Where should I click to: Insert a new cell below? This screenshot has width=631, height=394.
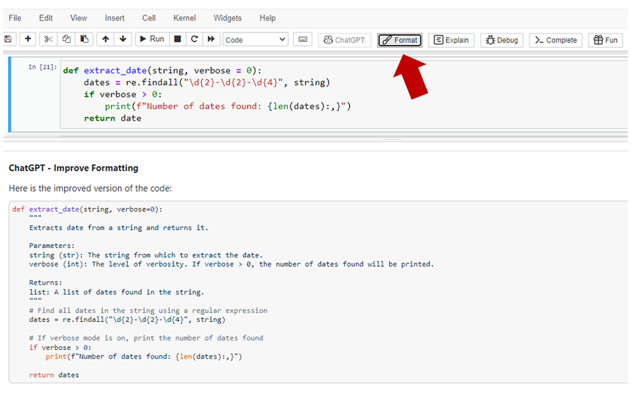28,39
